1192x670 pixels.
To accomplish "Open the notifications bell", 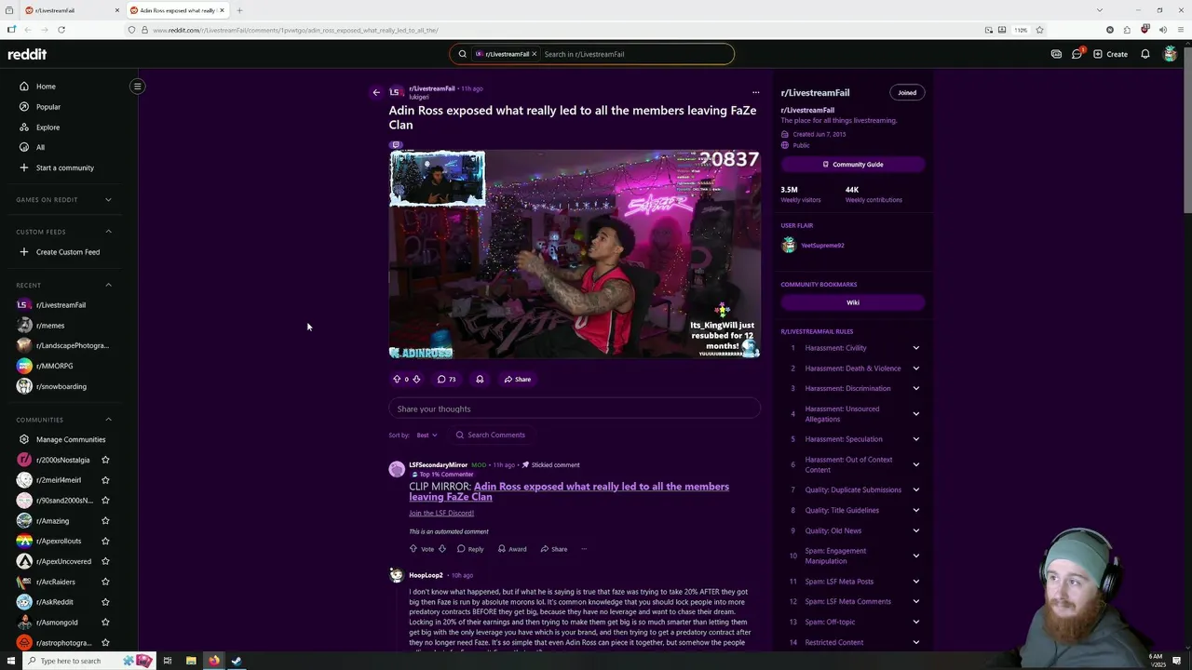I will pos(1145,54).
